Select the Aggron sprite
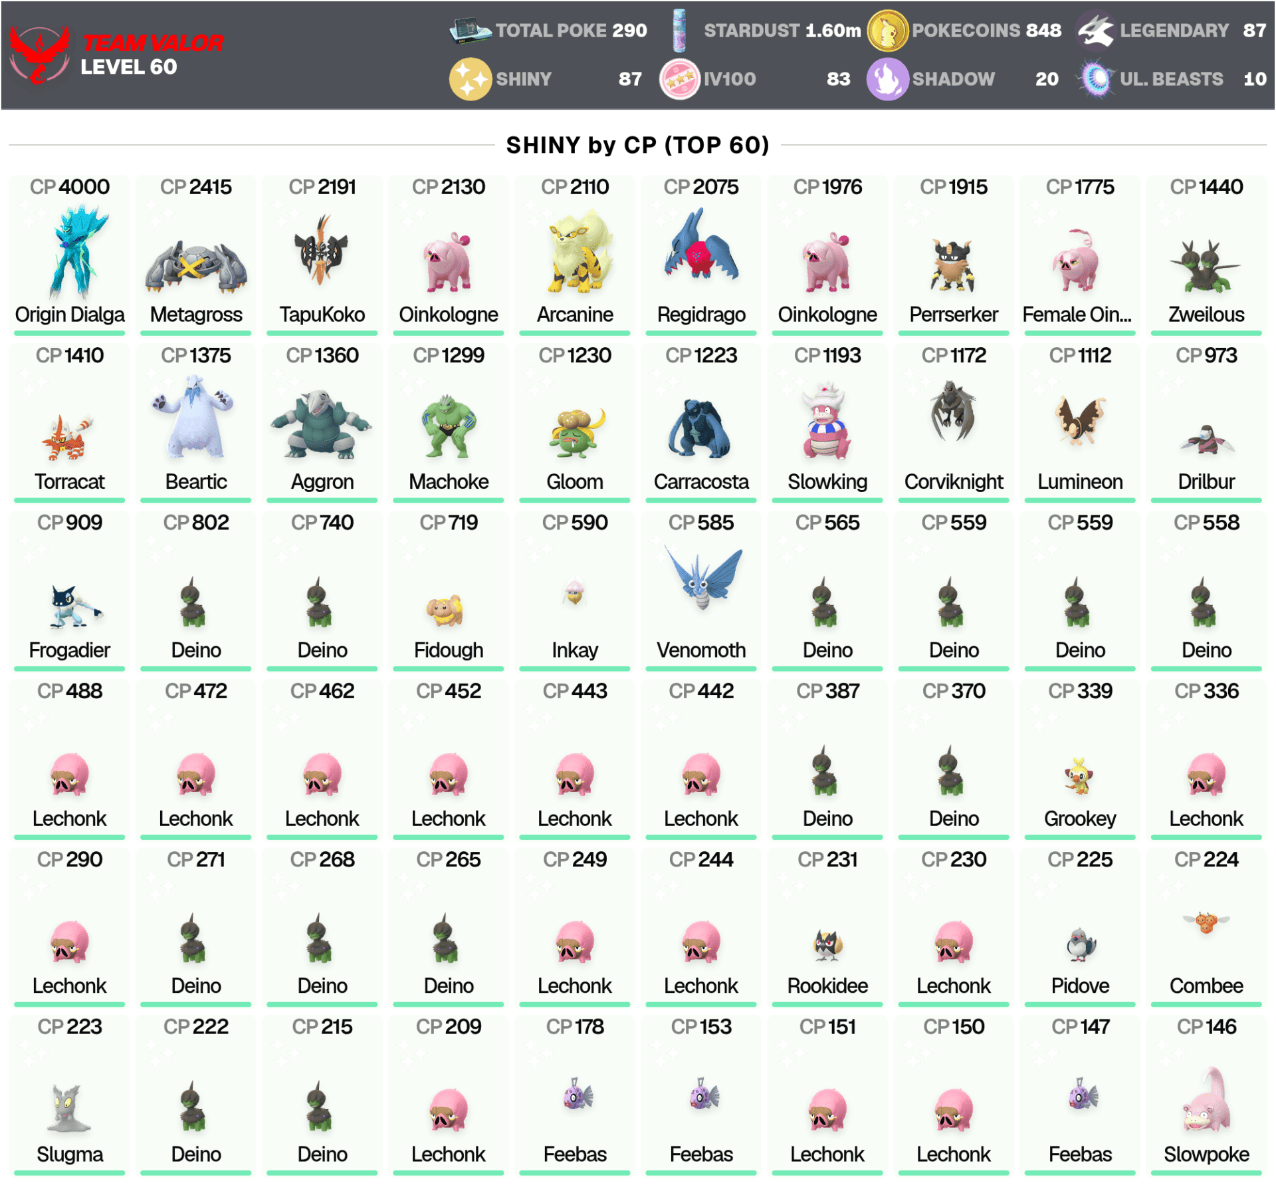1276x1187 pixels. [320, 425]
